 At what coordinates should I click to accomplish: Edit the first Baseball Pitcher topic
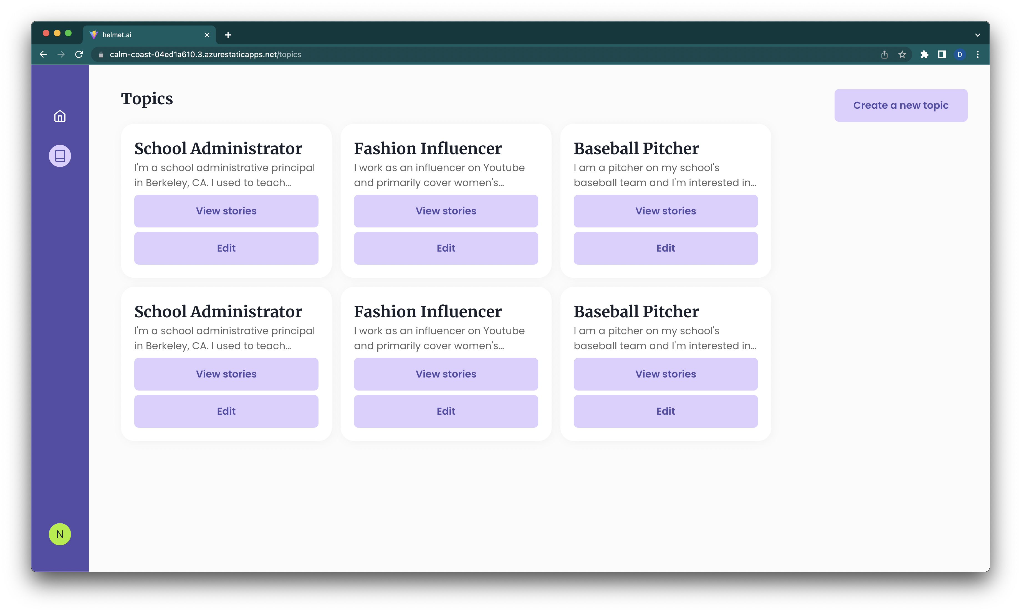tap(665, 248)
